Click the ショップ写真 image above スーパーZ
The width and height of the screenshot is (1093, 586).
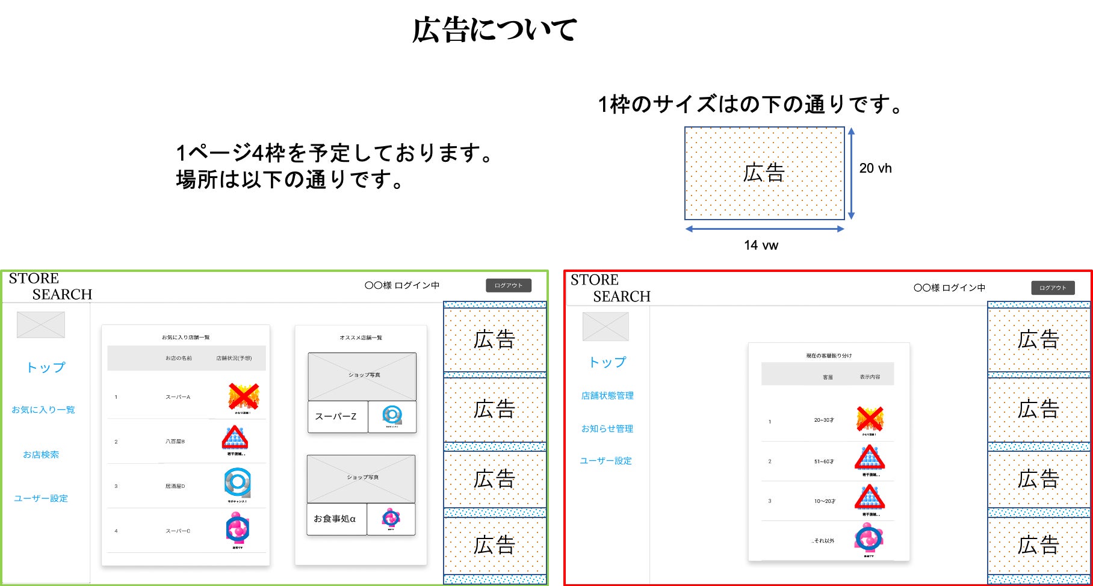362,377
